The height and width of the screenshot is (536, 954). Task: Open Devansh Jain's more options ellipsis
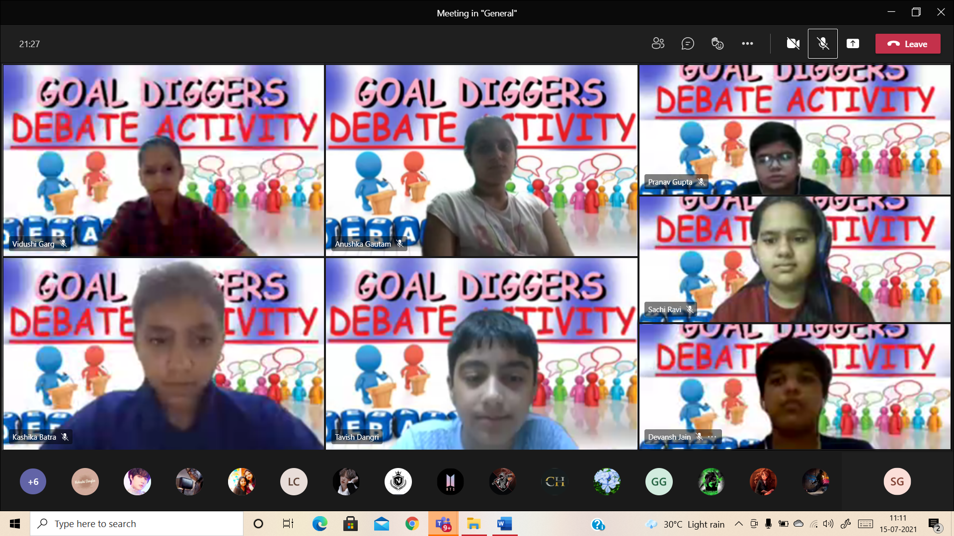tap(713, 437)
